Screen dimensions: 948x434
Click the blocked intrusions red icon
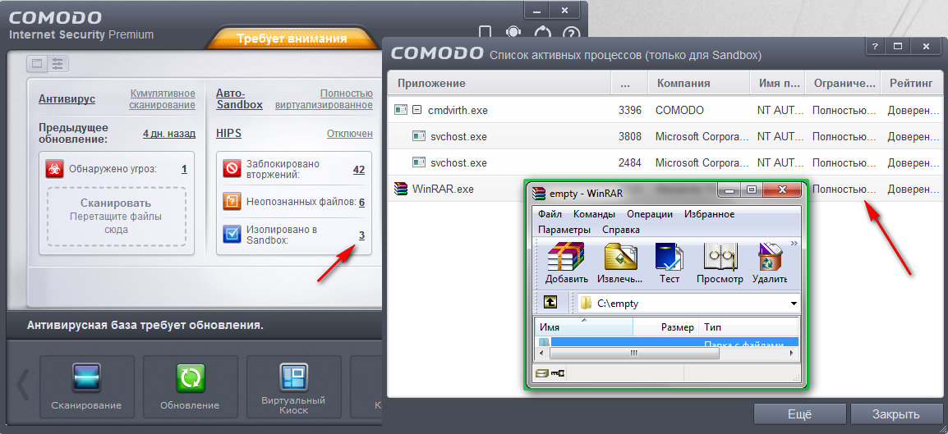[232, 168]
